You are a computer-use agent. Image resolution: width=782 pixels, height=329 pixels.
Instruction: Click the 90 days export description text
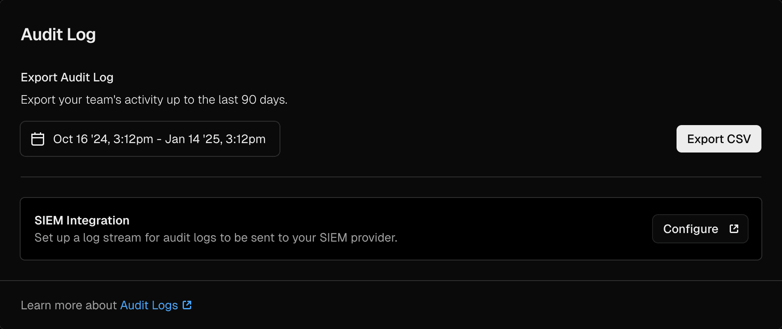point(154,99)
